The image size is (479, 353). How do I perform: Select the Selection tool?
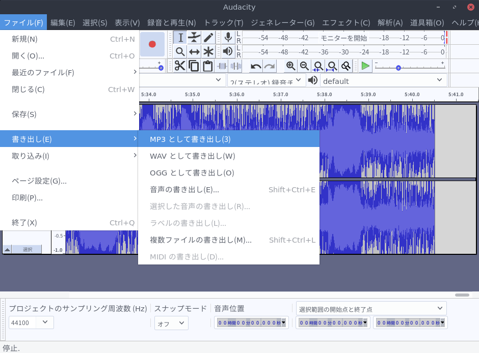tap(180, 37)
